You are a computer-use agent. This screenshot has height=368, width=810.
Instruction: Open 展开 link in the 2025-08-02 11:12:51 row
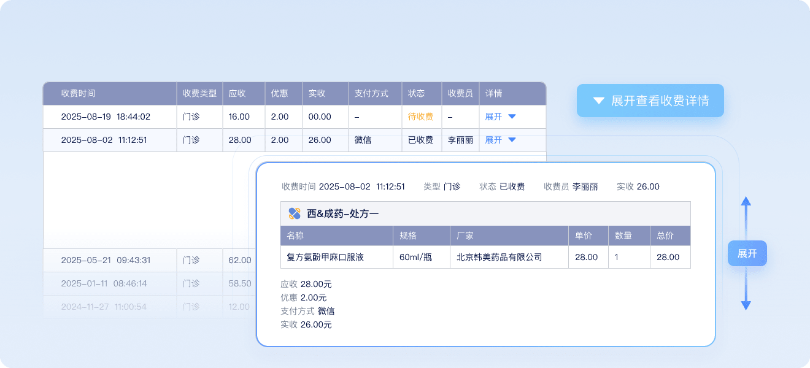point(493,140)
